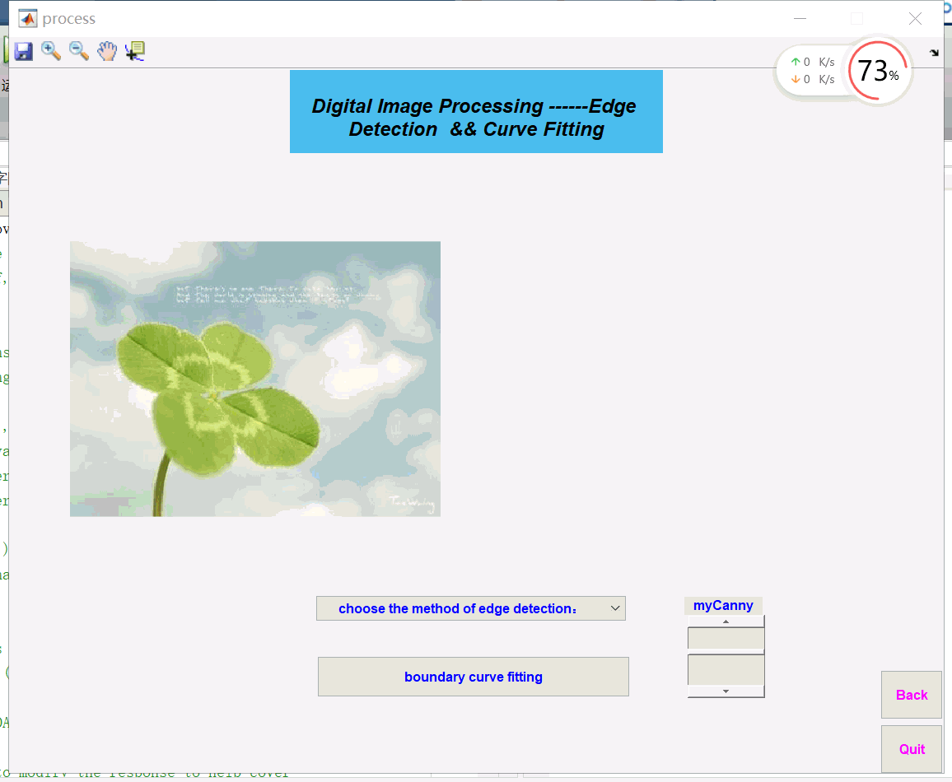Click the 73% memory usage indicator
952x782 pixels.
tap(878, 71)
